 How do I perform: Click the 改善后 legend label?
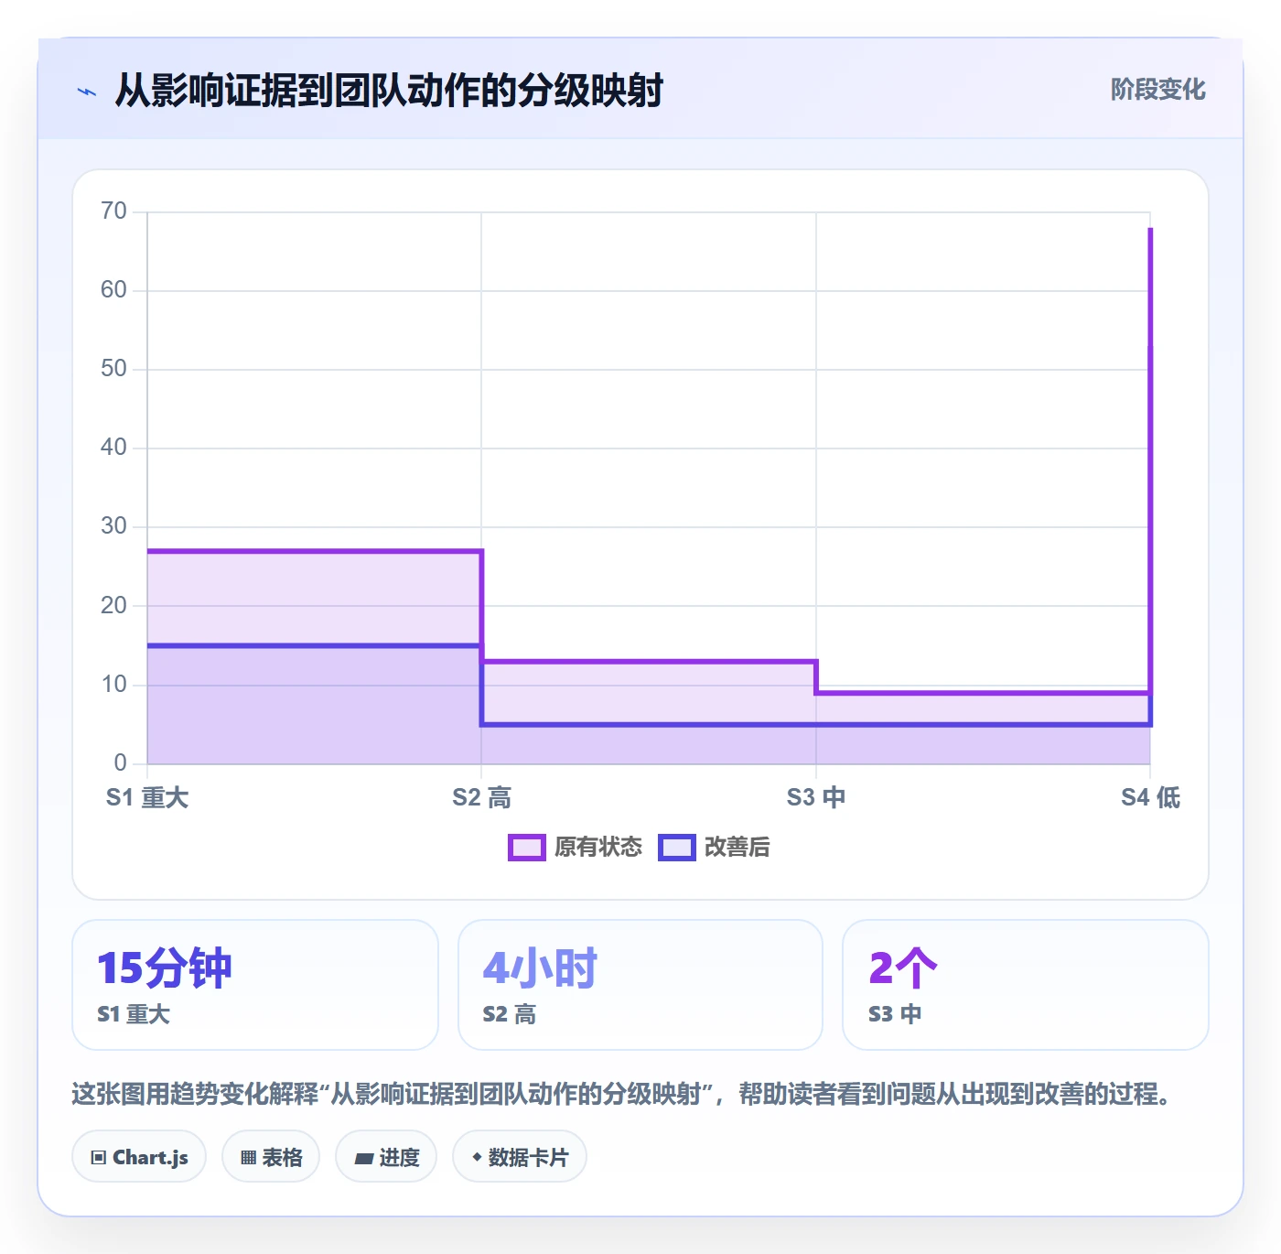[737, 848]
